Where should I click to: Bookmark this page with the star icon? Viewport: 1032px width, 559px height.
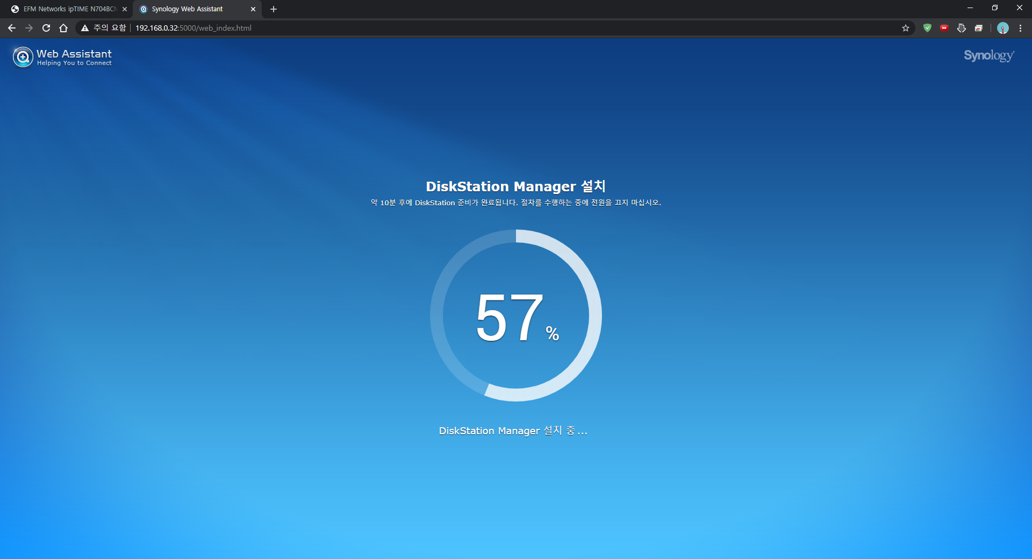[906, 28]
